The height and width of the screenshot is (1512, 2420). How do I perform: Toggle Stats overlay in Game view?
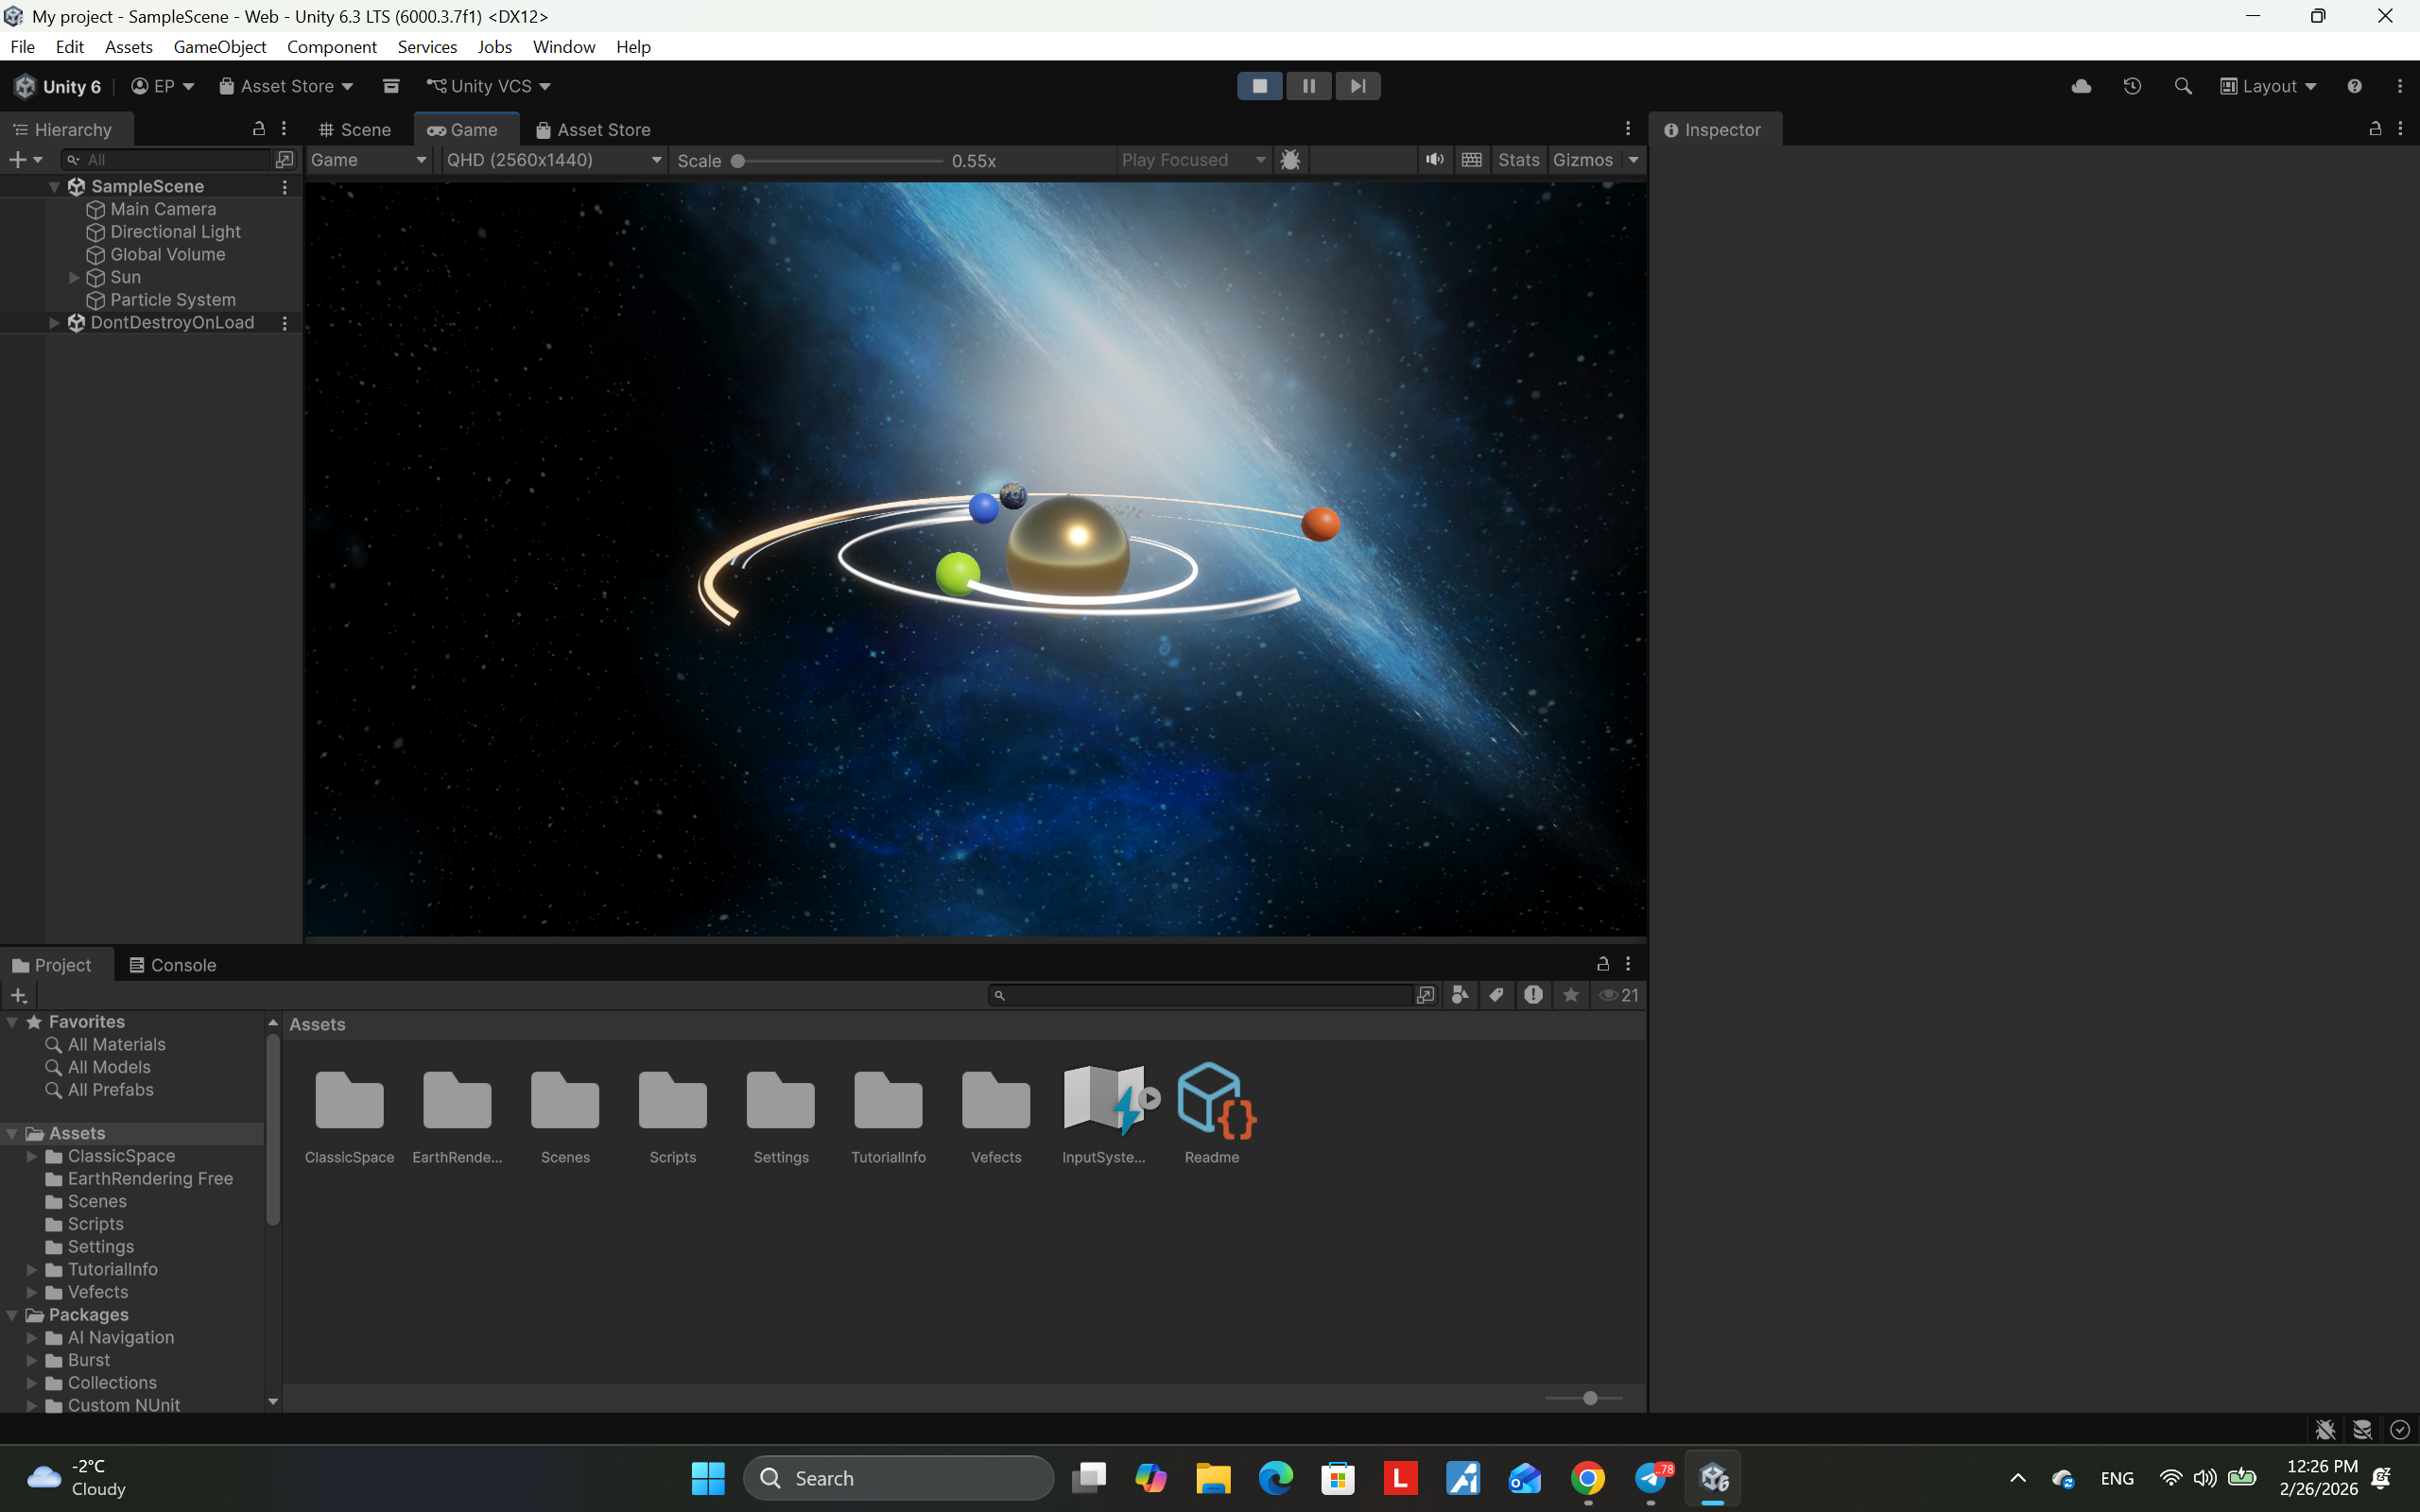pos(1518,160)
